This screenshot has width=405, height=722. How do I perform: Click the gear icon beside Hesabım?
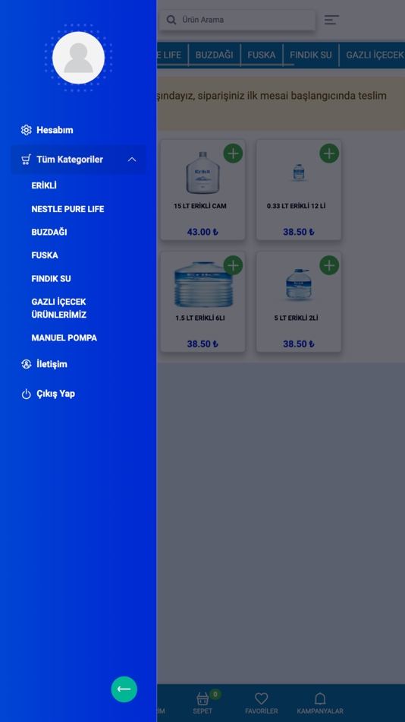27,130
